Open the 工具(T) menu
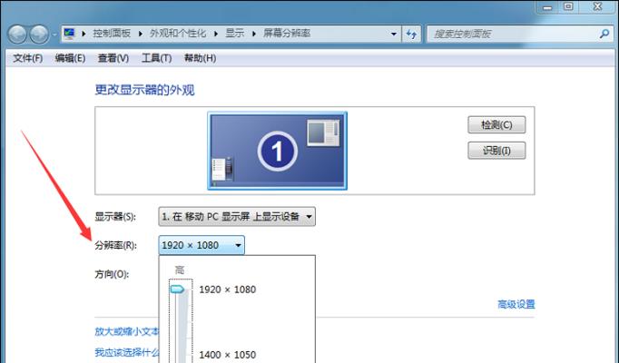Screen dimensions: 619x363 point(157,58)
